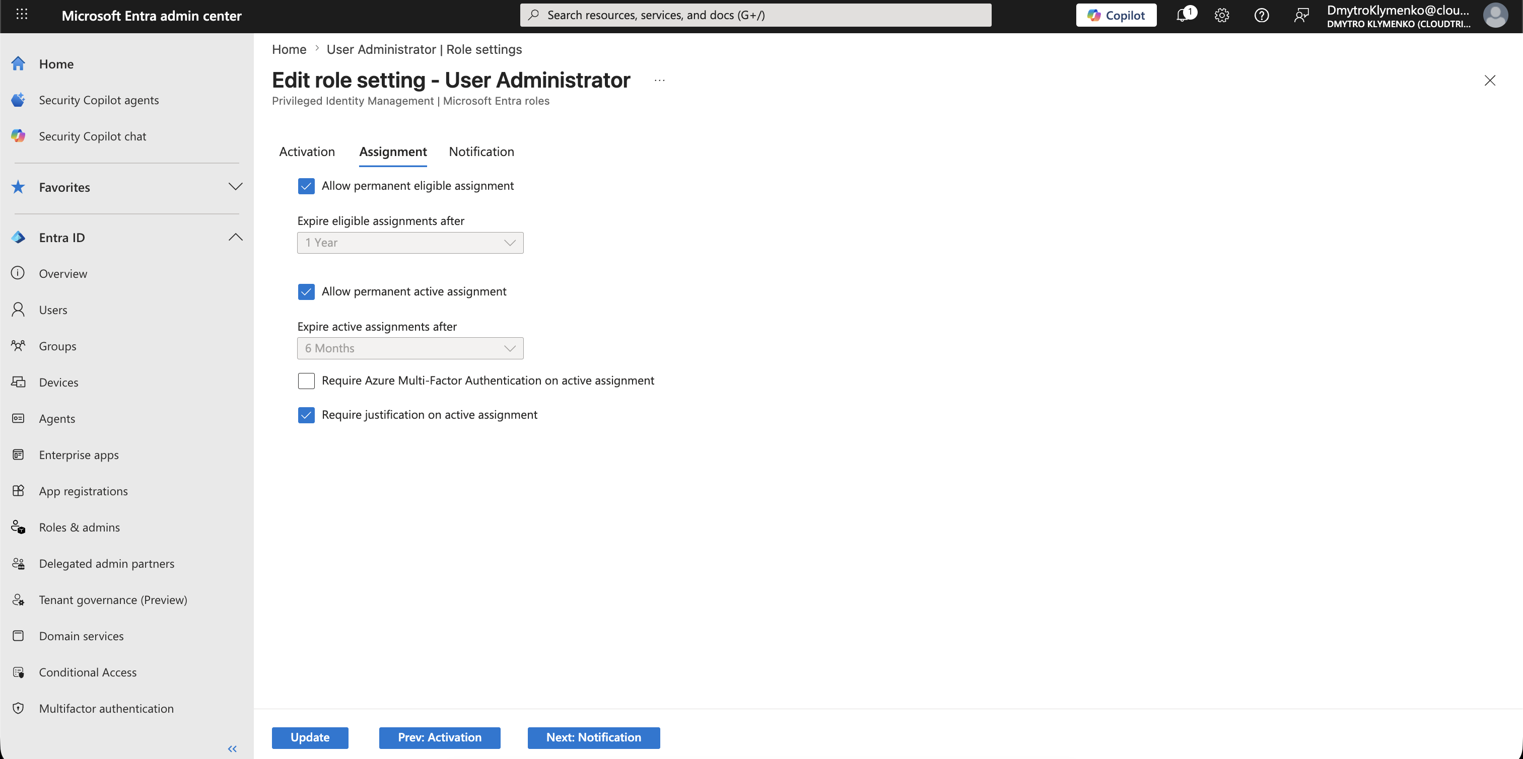Open the ellipsis more options menu
The height and width of the screenshot is (759, 1523).
pyautogui.click(x=659, y=81)
